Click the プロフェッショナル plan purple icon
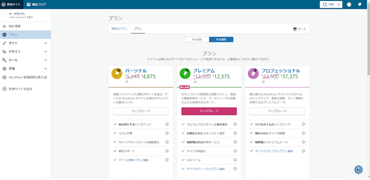Image resolution: width=370 pixels, height=180 pixels. click(253, 73)
